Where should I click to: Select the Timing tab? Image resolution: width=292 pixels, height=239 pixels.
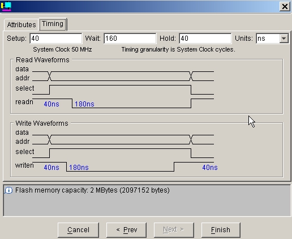pyautogui.click(x=53, y=24)
